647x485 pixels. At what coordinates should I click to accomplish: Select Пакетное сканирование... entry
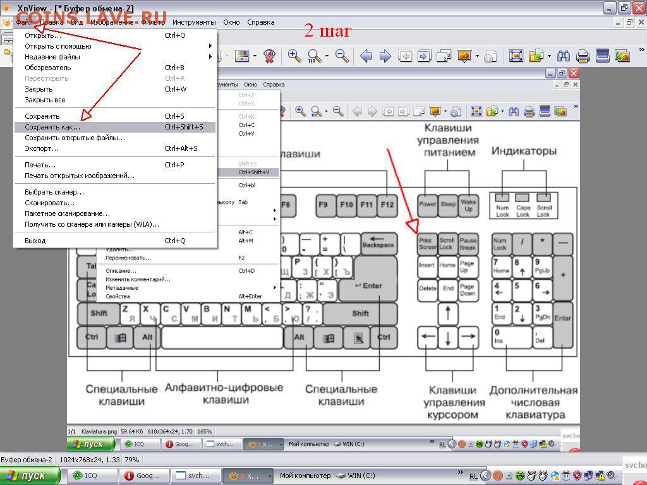[x=115, y=213]
